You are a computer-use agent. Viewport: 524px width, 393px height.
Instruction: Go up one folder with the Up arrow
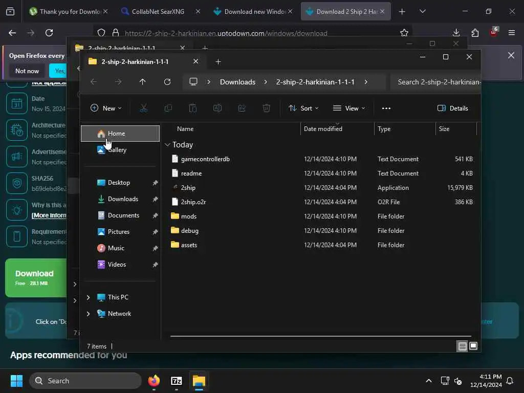pos(143,82)
